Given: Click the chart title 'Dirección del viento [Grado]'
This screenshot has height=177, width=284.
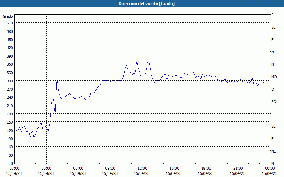Looking at the screenshot, I should pyautogui.click(x=147, y=4).
